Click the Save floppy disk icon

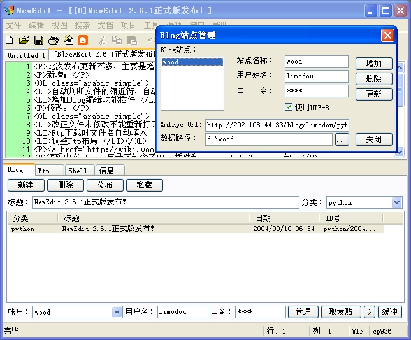pyautogui.click(x=38, y=40)
